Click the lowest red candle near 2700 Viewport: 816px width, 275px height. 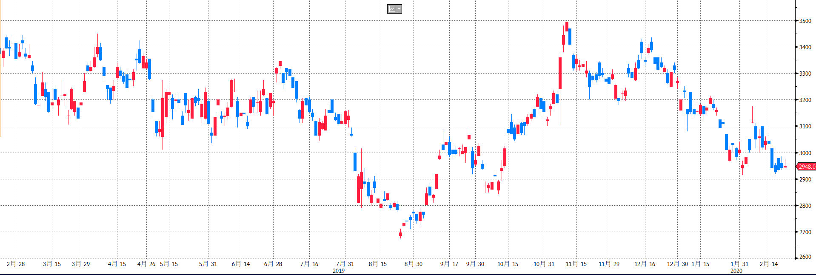[400, 234]
